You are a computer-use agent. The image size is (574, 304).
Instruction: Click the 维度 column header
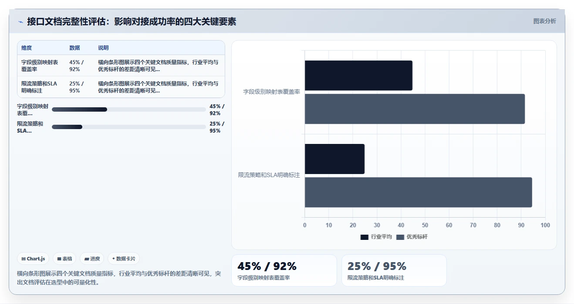[27, 48]
